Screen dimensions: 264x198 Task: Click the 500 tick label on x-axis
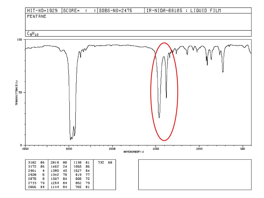(x=243, y=149)
